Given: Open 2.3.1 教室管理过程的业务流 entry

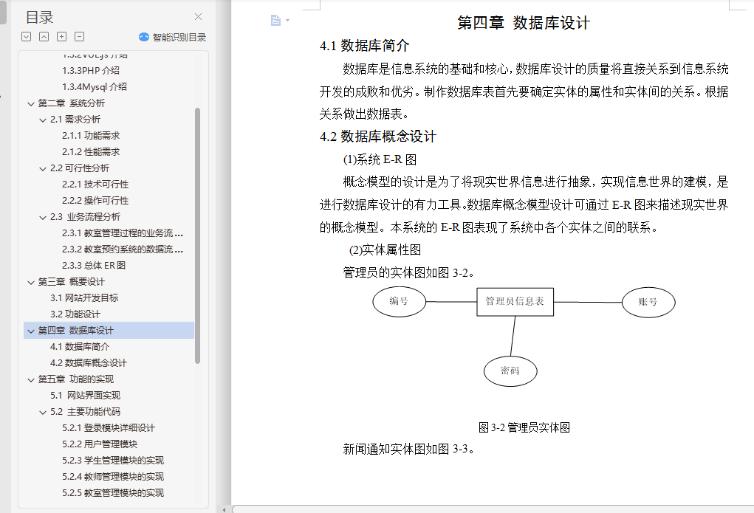Looking at the screenshot, I should [x=123, y=233].
